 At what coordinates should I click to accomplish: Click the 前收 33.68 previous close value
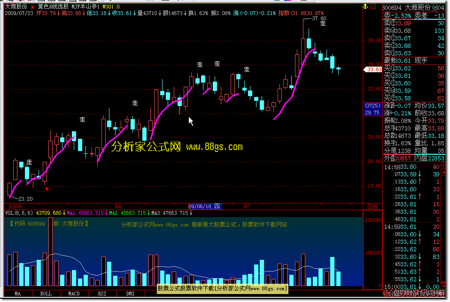pos(436,113)
